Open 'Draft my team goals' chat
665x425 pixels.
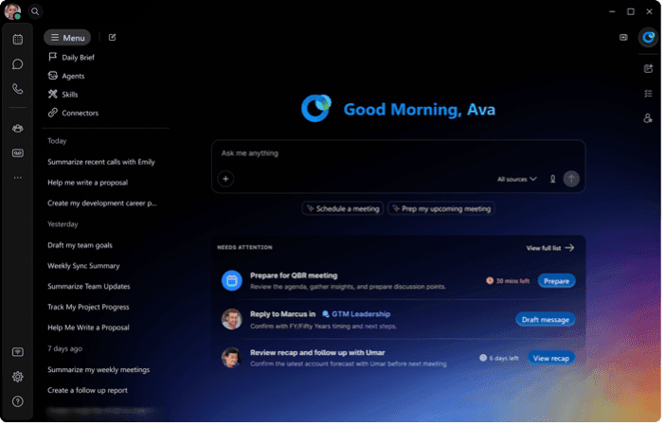click(x=81, y=246)
